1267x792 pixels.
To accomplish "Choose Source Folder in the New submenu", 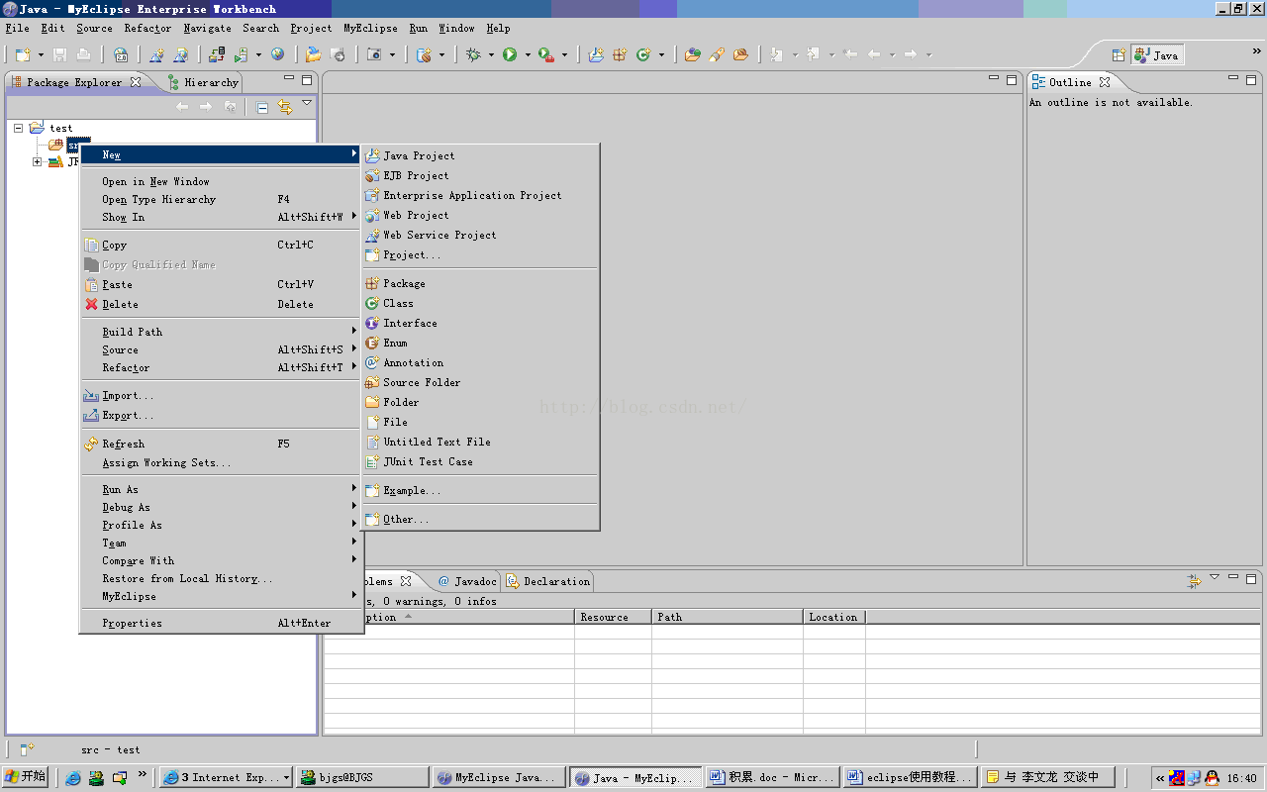I will [x=481, y=382].
